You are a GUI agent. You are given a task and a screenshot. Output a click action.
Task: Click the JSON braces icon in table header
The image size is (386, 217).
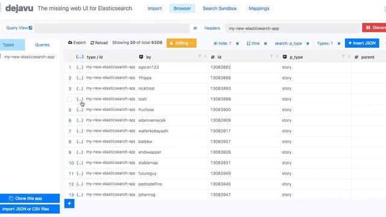[x=80, y=57]
